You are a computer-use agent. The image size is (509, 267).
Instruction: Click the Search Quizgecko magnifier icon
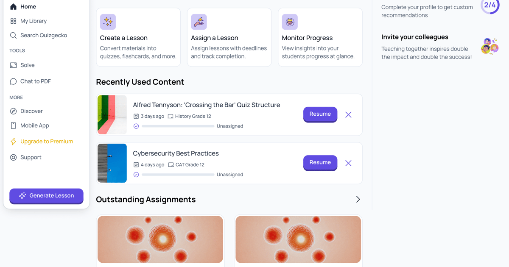[14, 35]
